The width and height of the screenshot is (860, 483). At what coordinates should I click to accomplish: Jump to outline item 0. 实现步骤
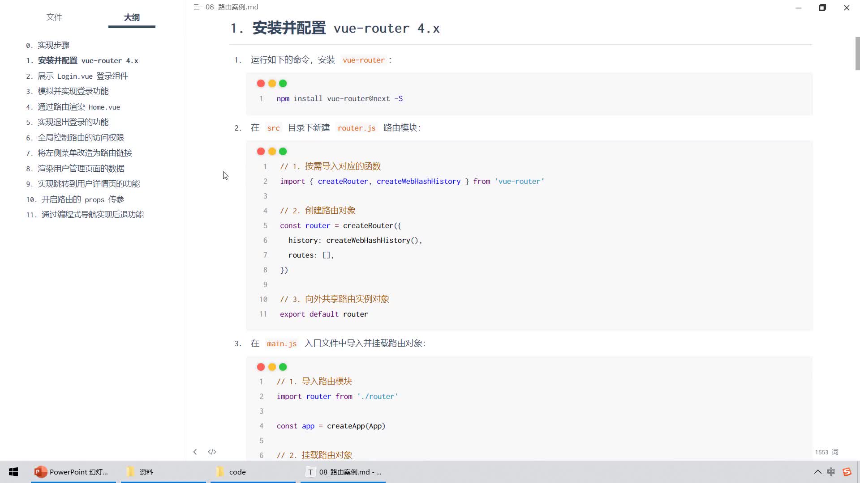(47, 45)
